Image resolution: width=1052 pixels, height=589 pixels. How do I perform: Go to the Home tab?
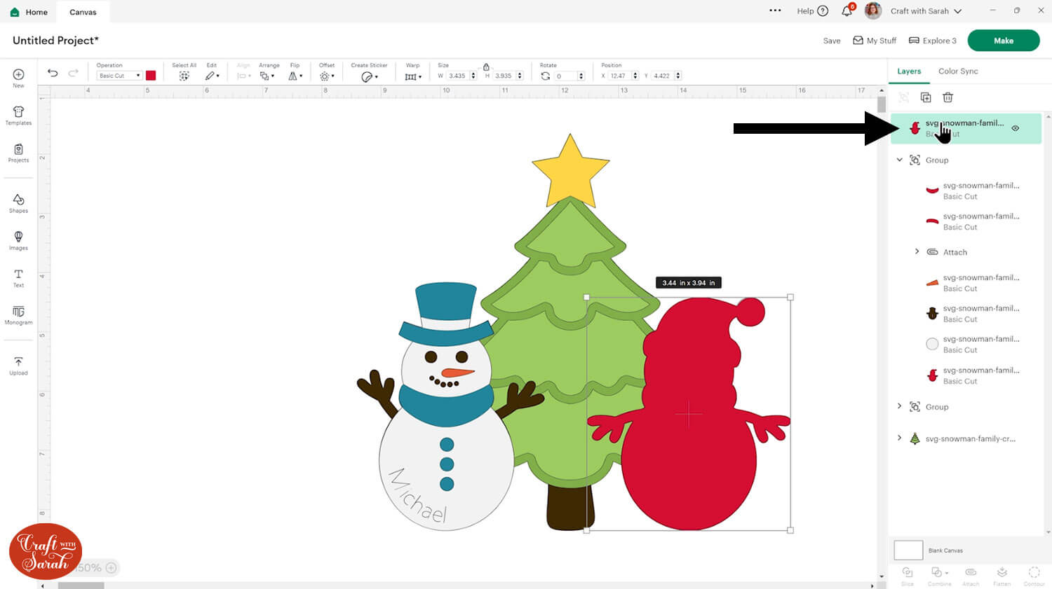tap(29, 12)
